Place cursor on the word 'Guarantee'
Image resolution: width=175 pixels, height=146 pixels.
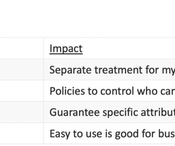point(74,112)
